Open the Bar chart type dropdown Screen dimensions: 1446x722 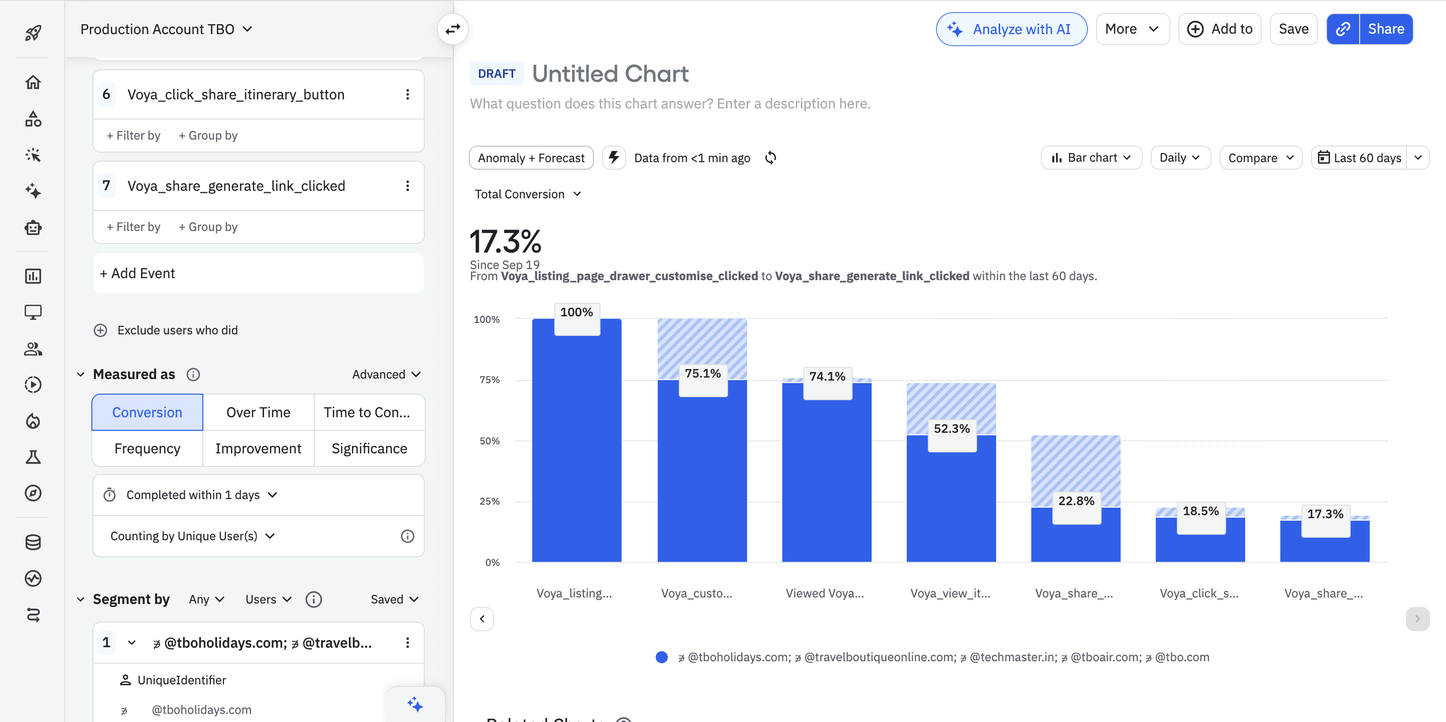coord(1091,158)
